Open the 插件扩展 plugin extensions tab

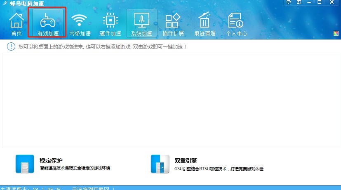pyautogui.click(x=173, y=24)
